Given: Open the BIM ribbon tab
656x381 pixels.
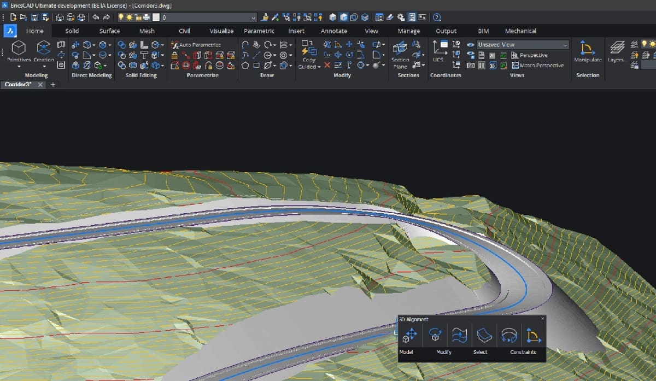Looking at the screenshot, I should tap(483, 31).
